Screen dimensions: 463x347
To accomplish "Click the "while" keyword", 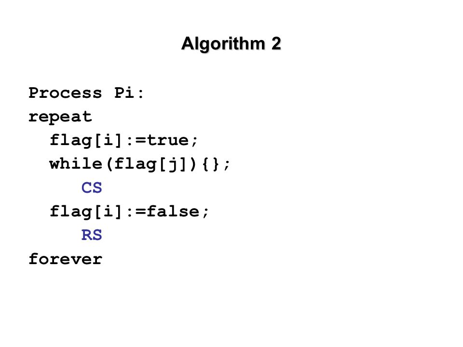I will (76, 164).
